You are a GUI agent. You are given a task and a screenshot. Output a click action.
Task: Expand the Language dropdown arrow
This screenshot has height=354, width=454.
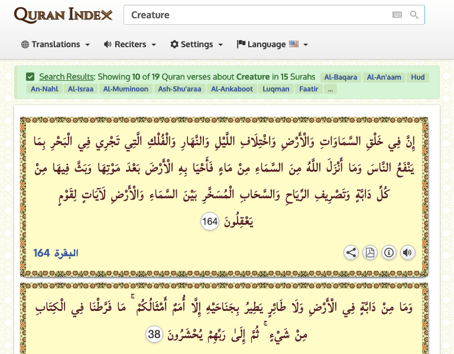pos(306,45)
